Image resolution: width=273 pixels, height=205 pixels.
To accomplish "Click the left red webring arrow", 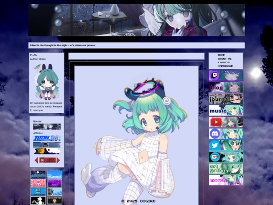I will (36, 160).
